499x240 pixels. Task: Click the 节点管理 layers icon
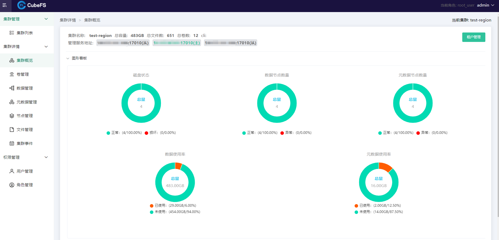pos(12,116)
